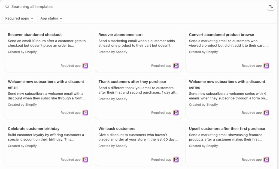
Task: Click email app icon on Recover abandoned cart
Action: pyautogui.click(x=176, y=66)
